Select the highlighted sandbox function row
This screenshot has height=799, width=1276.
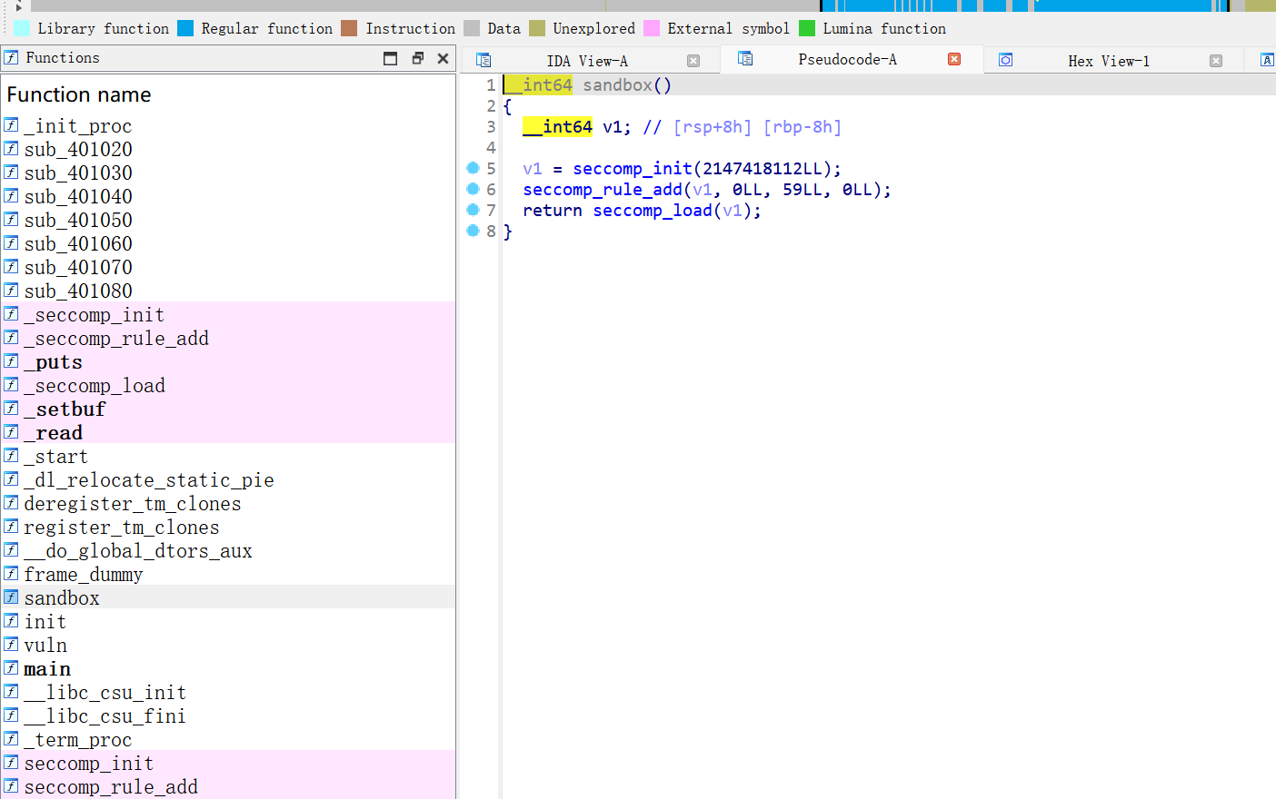(228, 597)
